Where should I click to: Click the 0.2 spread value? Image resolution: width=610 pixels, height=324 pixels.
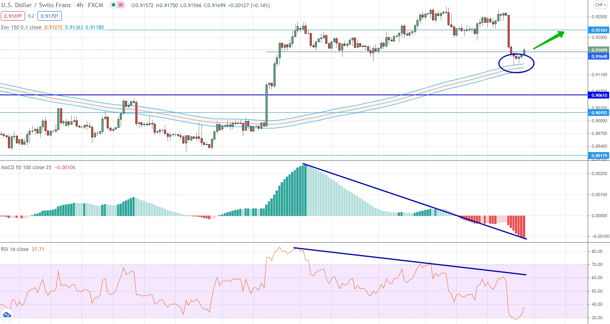31,16
